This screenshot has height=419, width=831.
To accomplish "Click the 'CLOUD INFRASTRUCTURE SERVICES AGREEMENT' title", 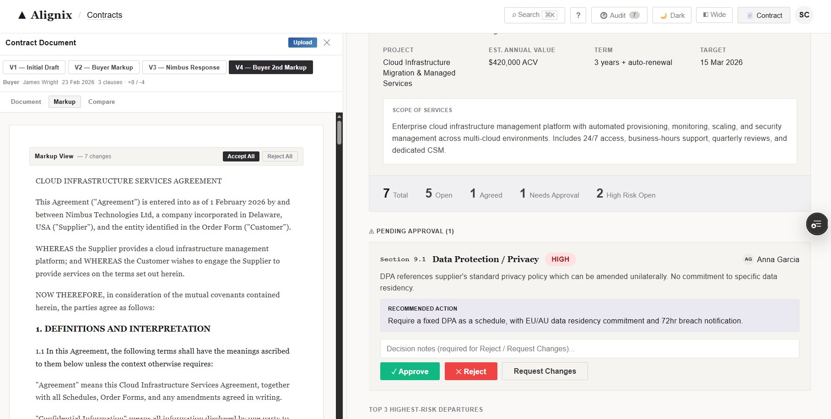I will pos(129,181).
